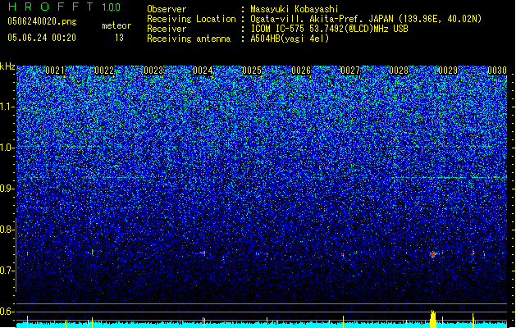Click the 1.1 kHz axis tick
The image size is (516, 328).
[x=7, y=107]
